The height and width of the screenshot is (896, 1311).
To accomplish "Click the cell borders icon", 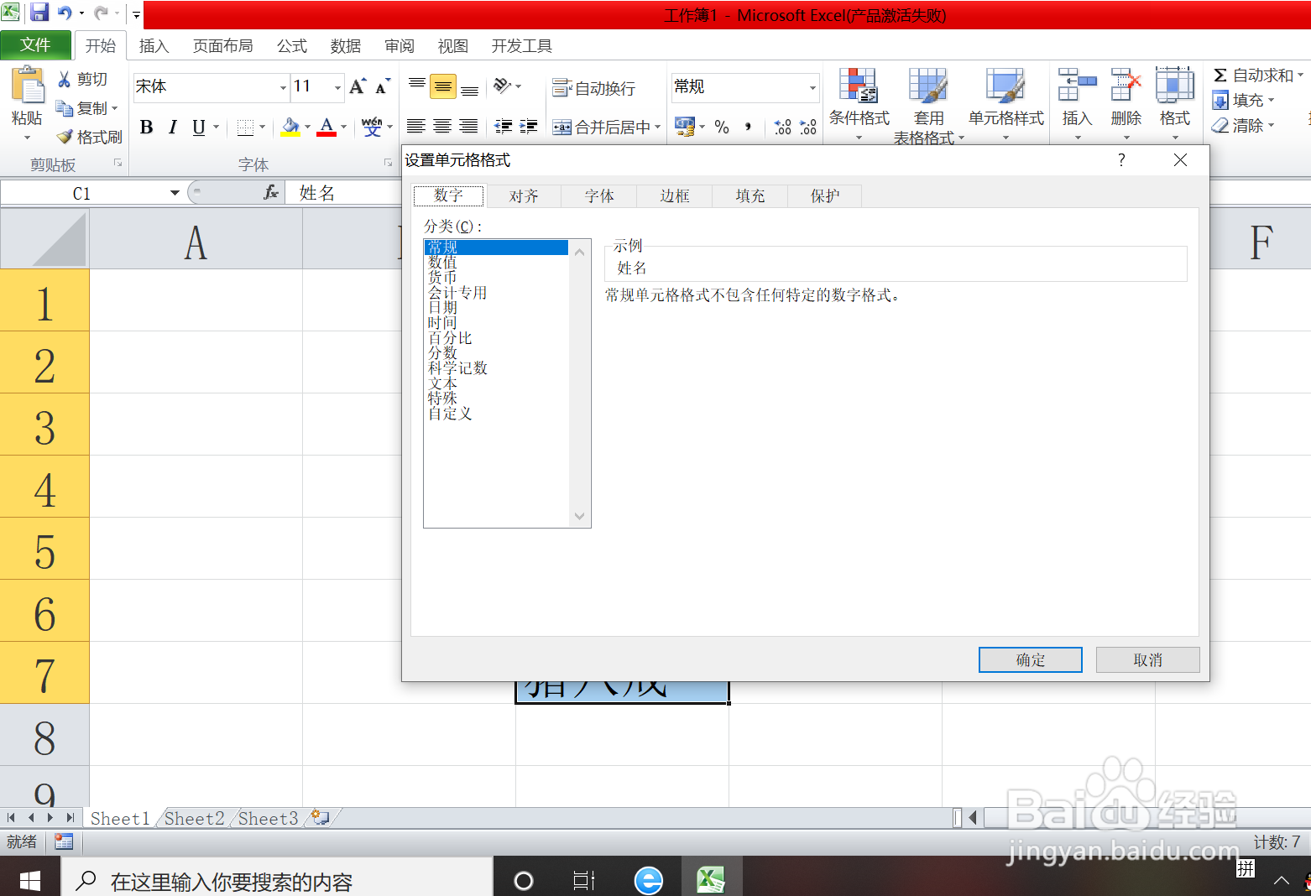I will coord(245,128).
